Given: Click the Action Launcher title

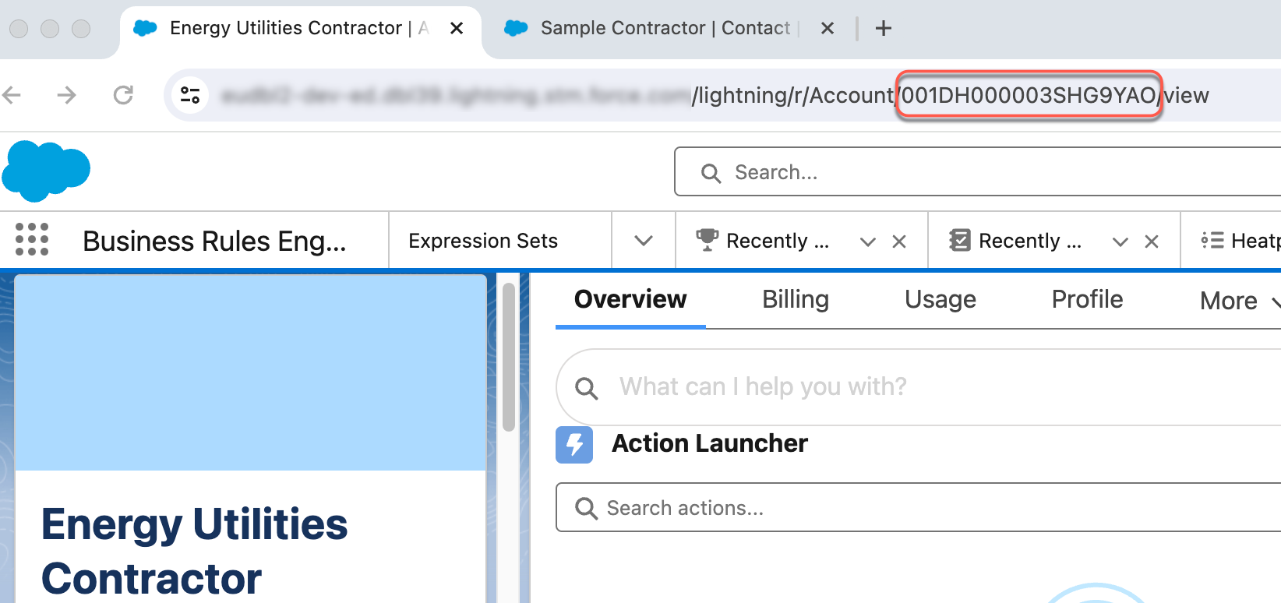Looking at the screenshot, I should 710,443.
